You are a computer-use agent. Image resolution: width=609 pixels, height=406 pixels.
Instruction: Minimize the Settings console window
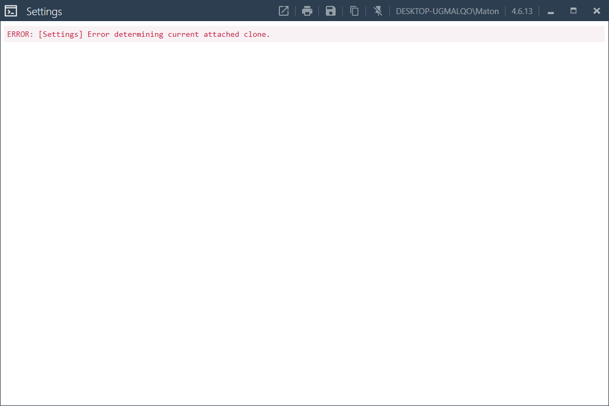(x=551, y=11)
